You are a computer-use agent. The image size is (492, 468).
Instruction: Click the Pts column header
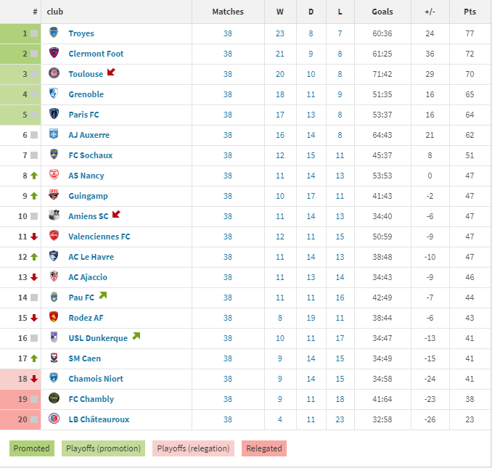[x=470, y=12]
